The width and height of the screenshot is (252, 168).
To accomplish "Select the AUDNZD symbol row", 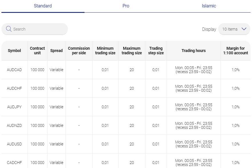I will 14,125.
